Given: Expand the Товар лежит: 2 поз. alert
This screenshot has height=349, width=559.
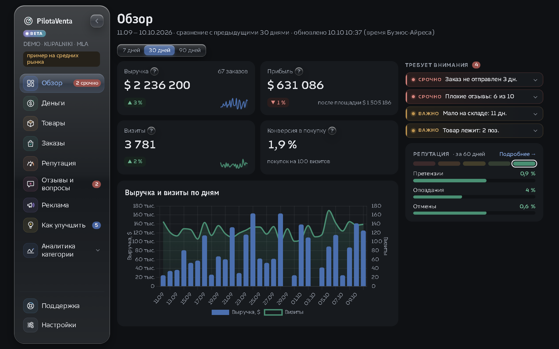Looking at the screenshot, I should coord(474,131).
